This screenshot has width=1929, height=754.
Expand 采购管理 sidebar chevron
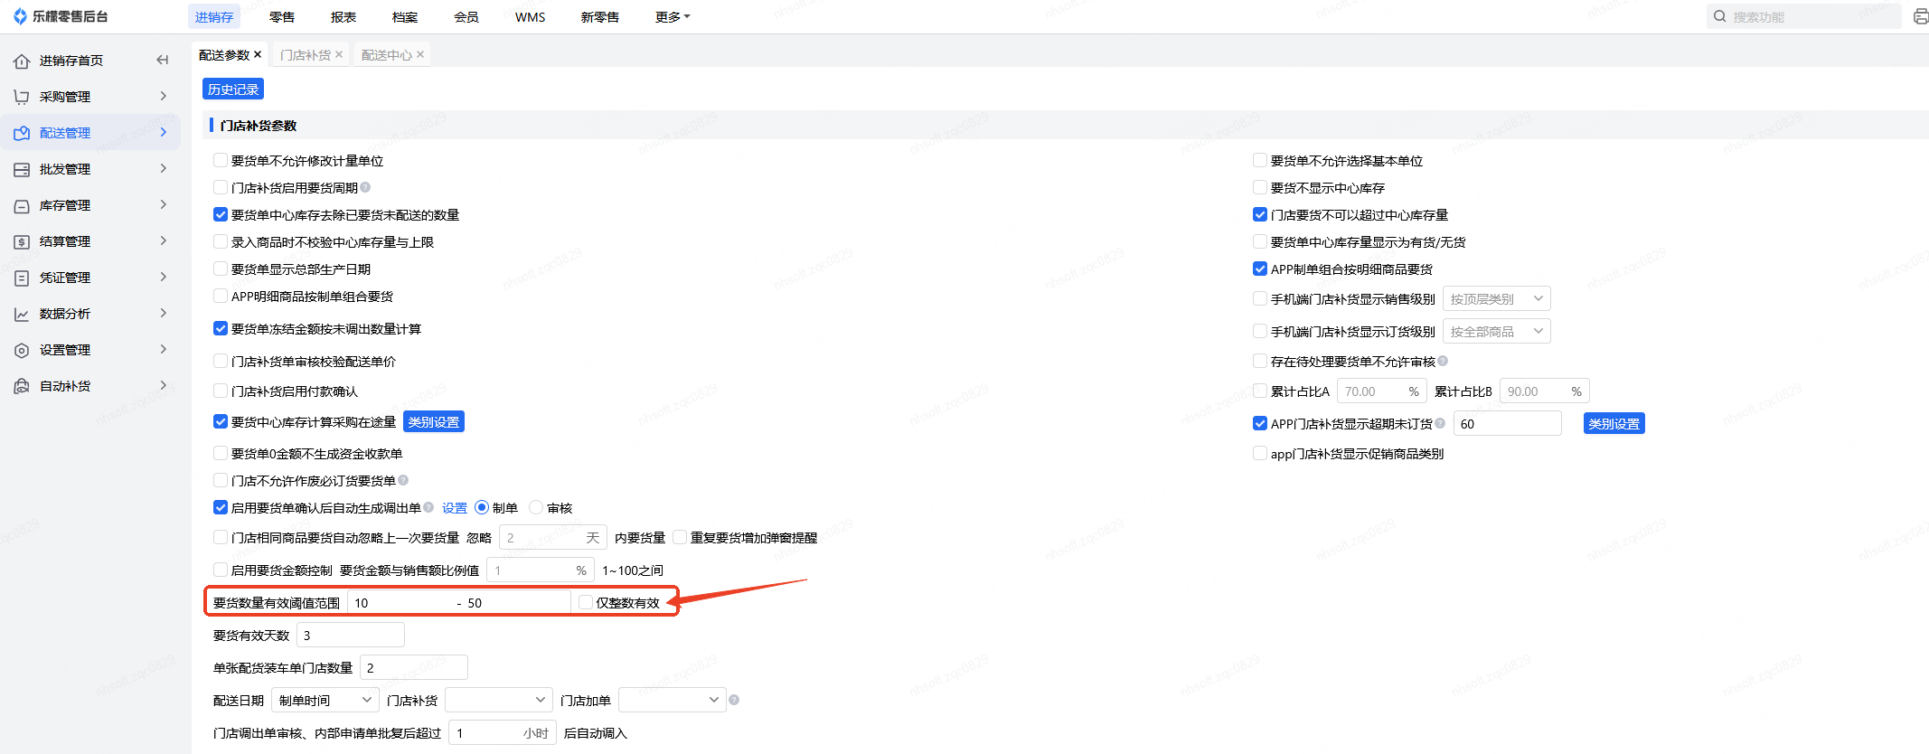coord(164,96)
